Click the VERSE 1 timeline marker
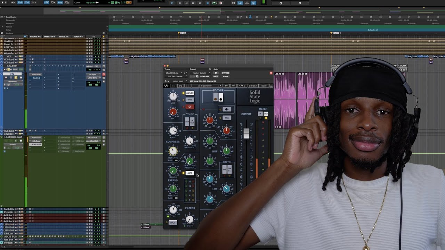Image resolution: width=445 pixels, height=250 pixels. [x=335, y=33]
